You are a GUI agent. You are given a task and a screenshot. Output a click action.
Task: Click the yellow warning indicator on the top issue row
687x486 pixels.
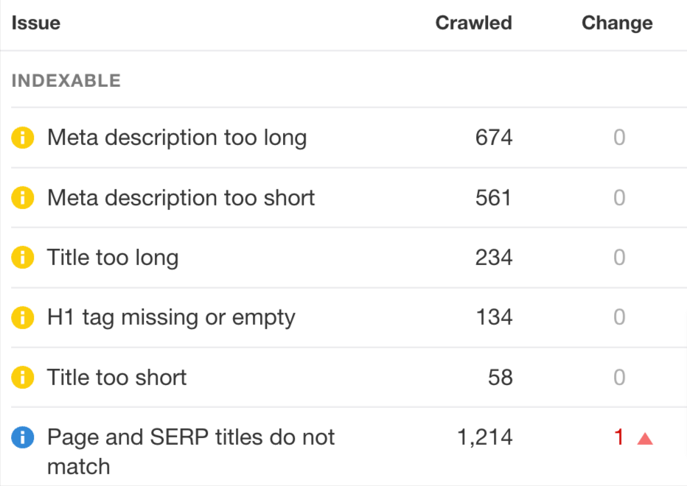coord(22,138)
